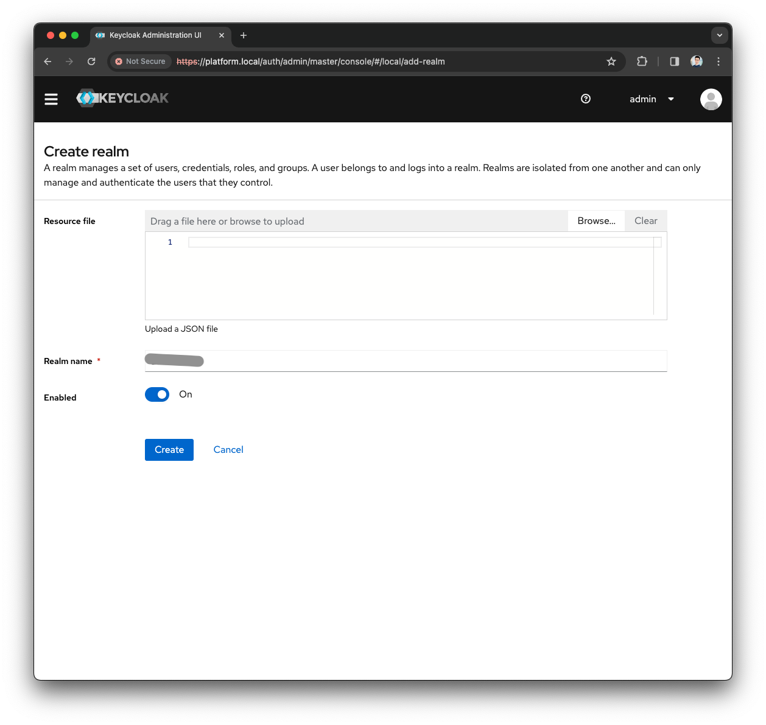Toggle the Enabled switch off
This screenshot has height=725, width=766.
(156, 394)
